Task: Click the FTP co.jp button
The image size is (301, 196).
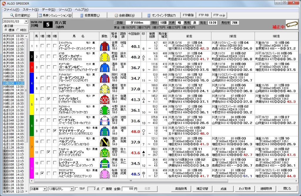Action: 219,15
